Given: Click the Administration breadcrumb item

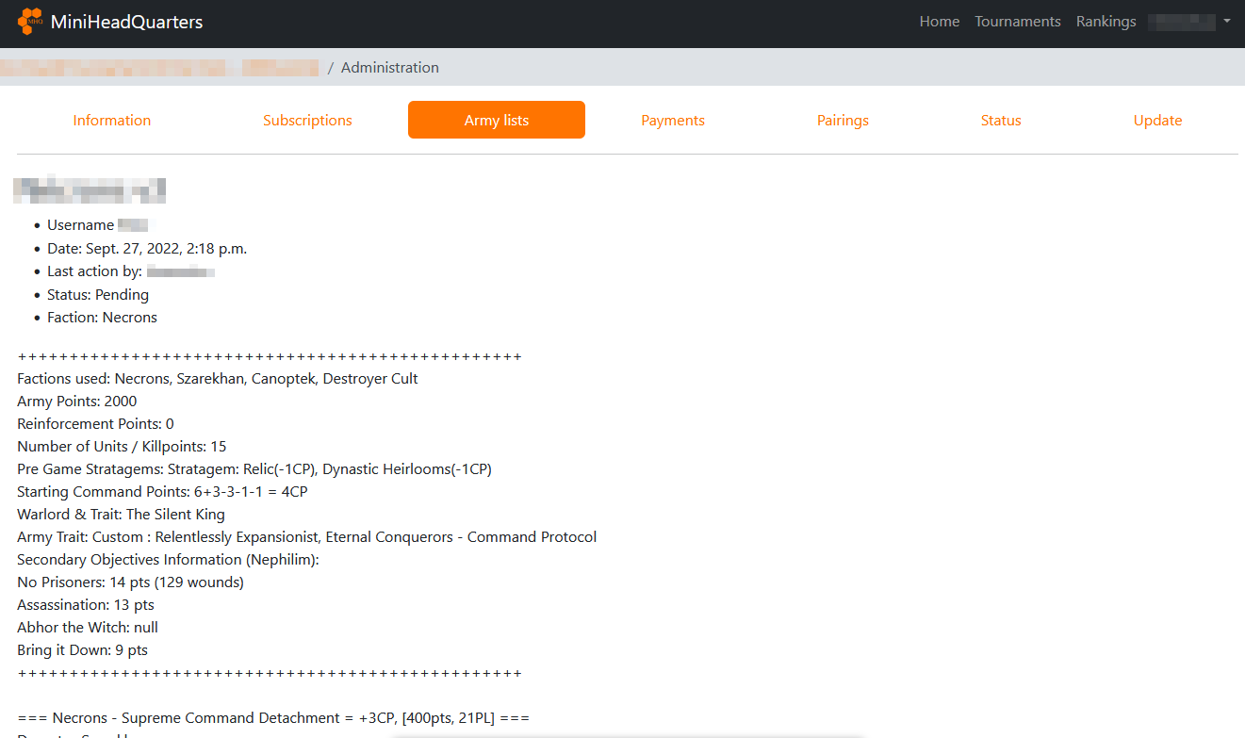Looking at the screenshot, I should pos(389,68).
